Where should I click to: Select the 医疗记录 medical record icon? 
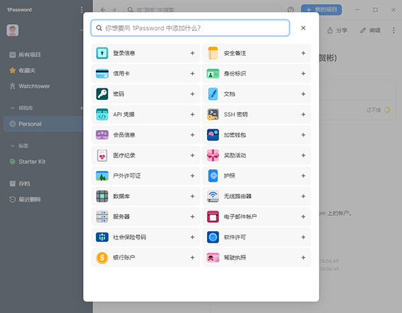tap(102, 155)
